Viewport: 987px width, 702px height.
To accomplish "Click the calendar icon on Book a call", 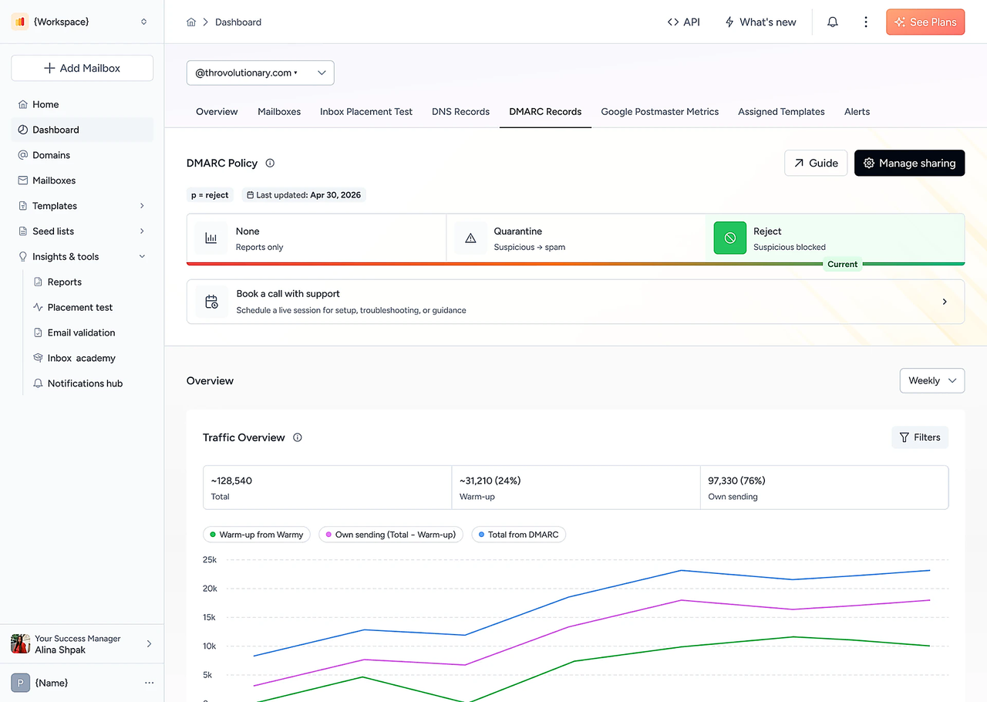I will tap(211, 302).
